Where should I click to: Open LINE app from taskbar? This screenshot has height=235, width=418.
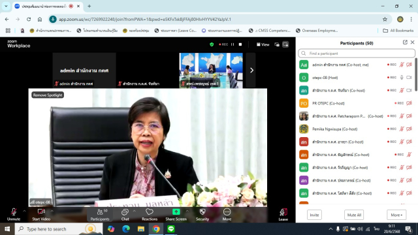[x=171, y=229]
